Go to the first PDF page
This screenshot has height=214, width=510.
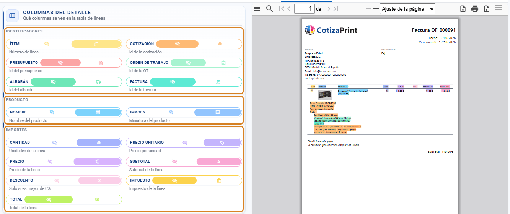pyautogui.click(x=281, y=9)
